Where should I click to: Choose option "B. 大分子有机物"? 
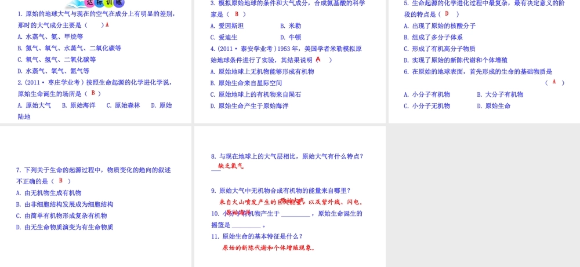(x=500, y=94)
